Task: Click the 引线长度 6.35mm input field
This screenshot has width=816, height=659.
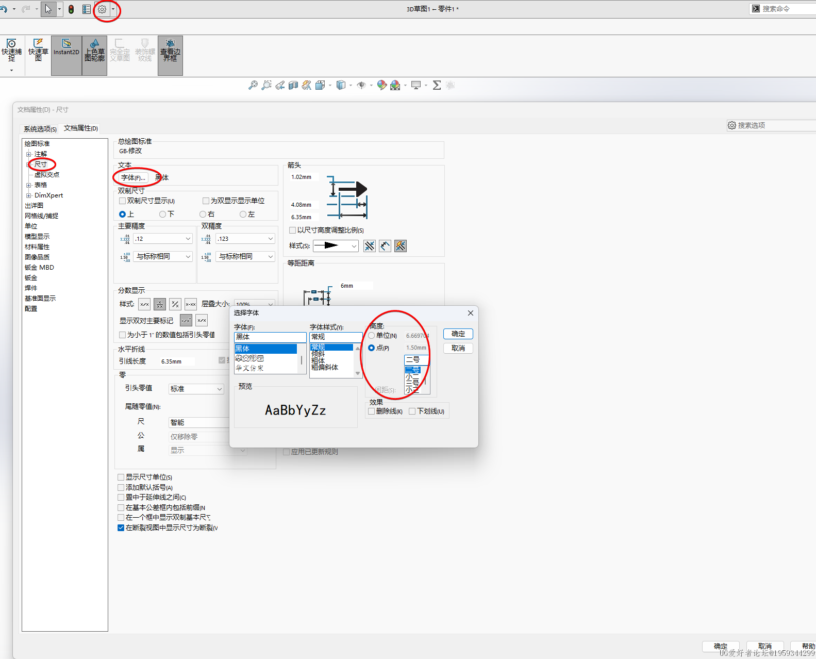Action: coord(177,361)
